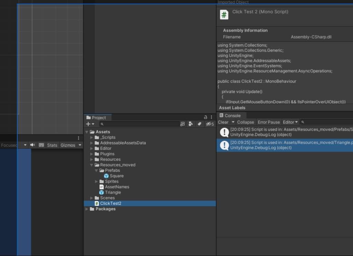Enable Error Pause in the Console

269,122
